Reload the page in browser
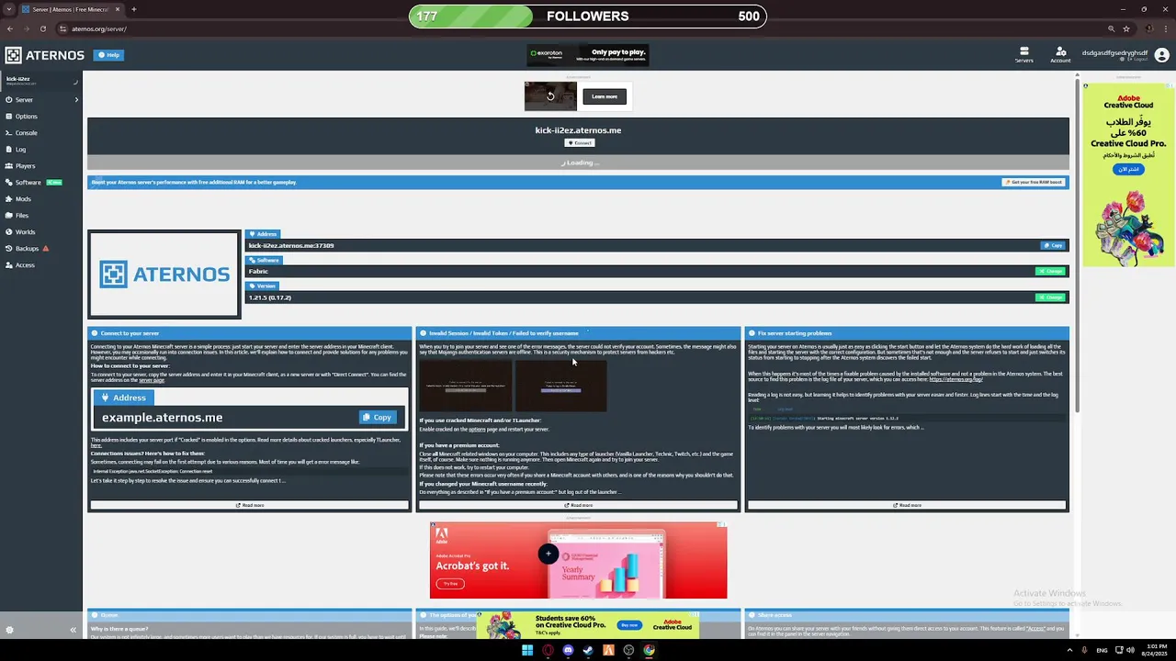 tap(42, 28)
